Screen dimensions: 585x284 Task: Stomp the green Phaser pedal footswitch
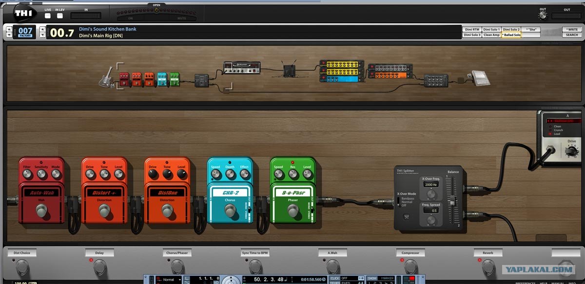coord(292,211)
